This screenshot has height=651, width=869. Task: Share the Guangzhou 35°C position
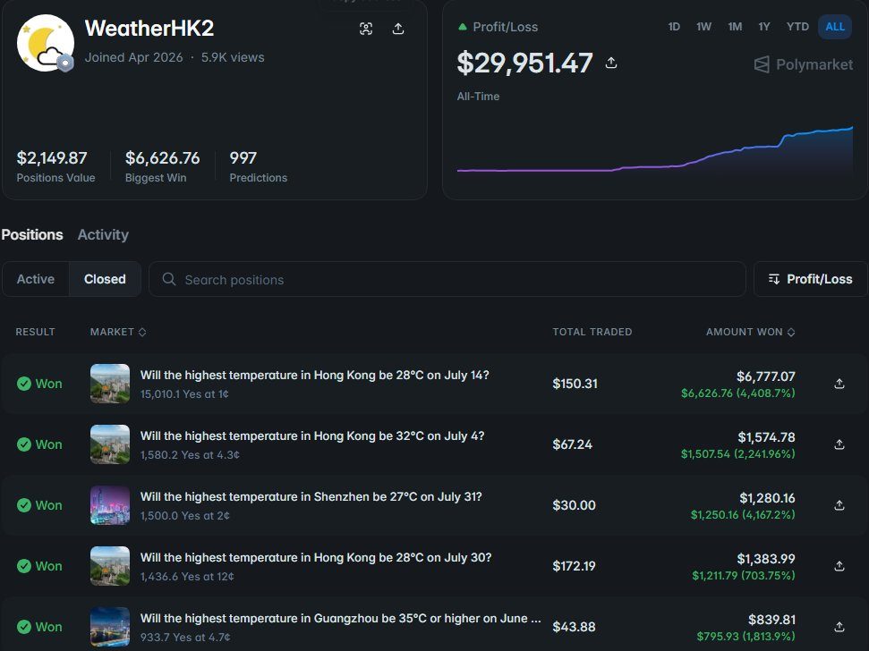(839, 627)
